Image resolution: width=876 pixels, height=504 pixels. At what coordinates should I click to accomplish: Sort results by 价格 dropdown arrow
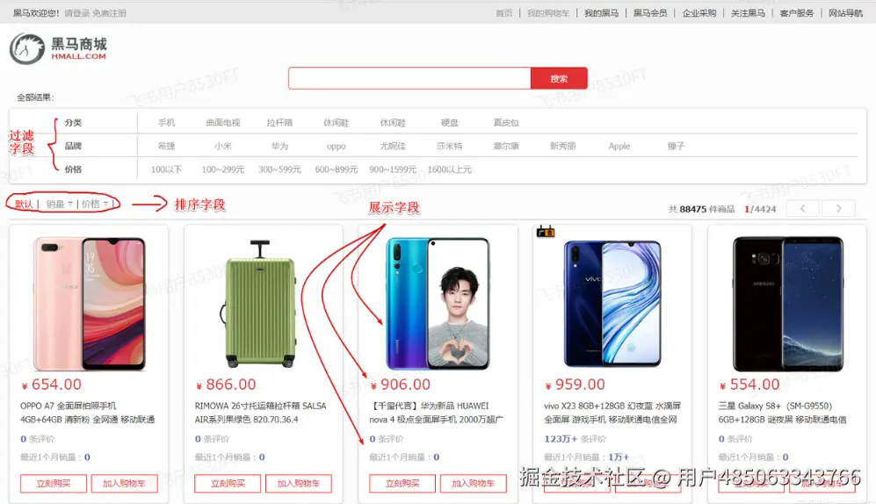(x=105, y=205)
